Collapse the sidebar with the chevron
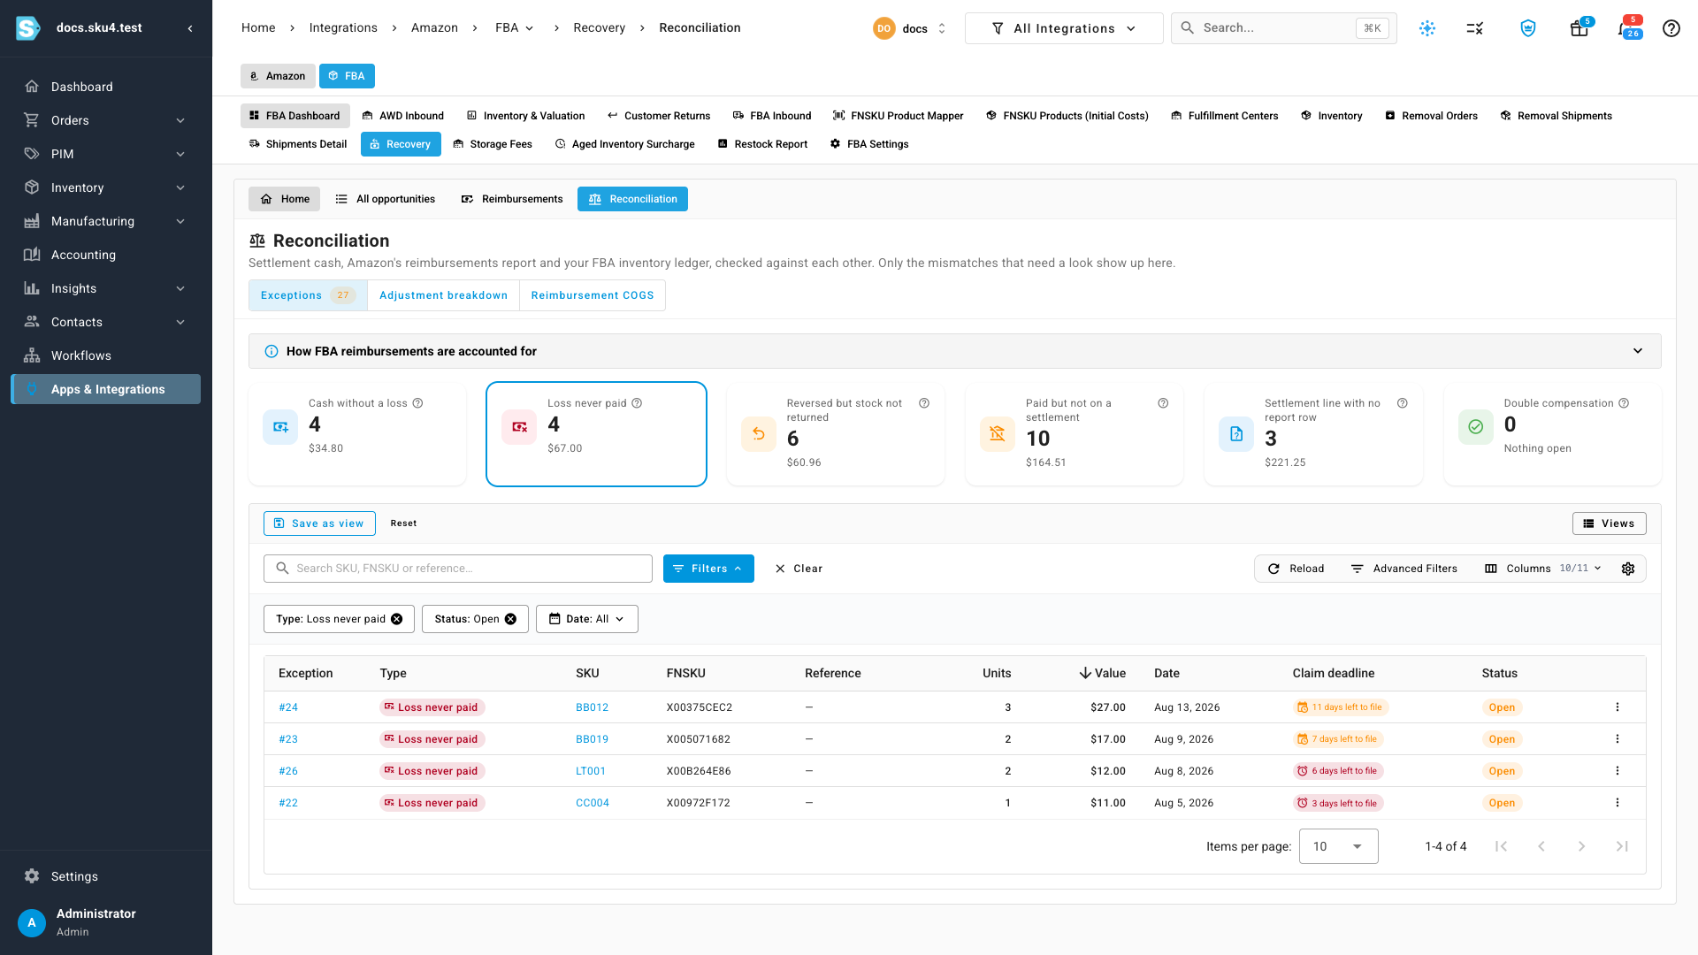Image resolution: width=1698 pixels, height=955 pixels. 190,28
